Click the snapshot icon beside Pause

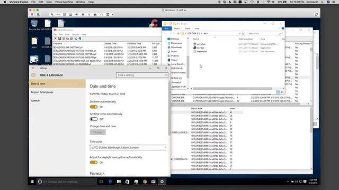pos(38,14)
